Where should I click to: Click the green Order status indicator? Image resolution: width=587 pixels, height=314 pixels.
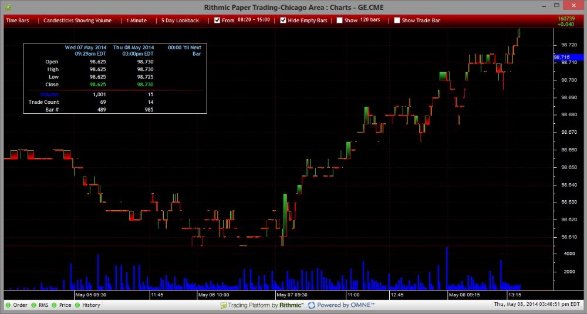(8, 305)
